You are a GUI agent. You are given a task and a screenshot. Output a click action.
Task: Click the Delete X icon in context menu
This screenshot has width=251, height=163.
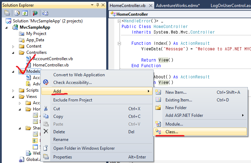(x=46, y=132)
